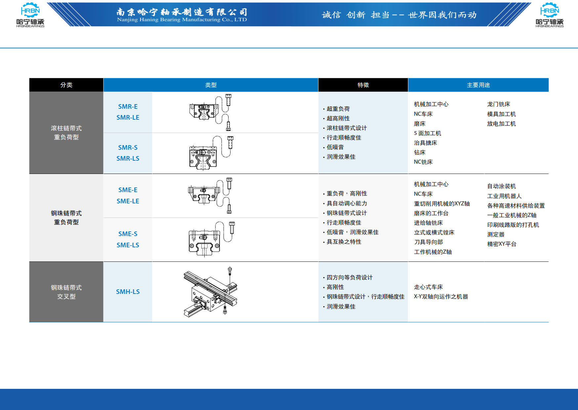
Task: Click the 印刷线路版的打孔机 text
Action: coord(513,225)
